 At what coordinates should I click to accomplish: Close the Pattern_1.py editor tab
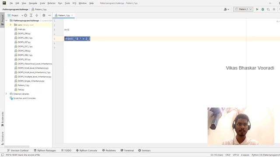coord(72,16)
